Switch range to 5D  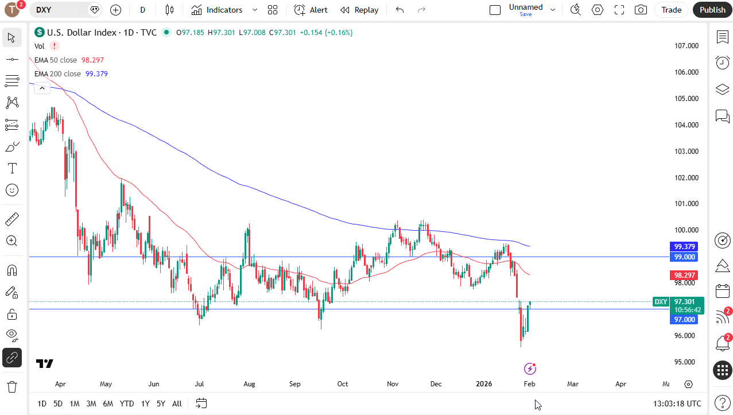pos(58,404)
